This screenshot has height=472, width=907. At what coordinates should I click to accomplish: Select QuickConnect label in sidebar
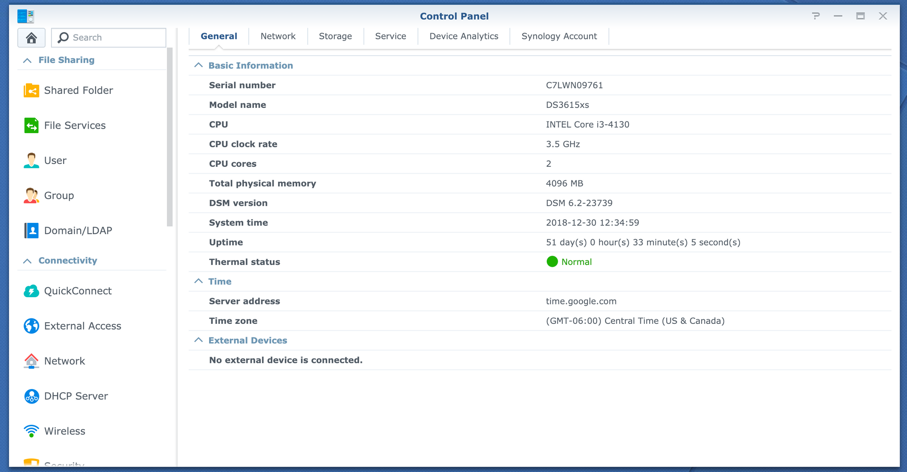[78, 291]
